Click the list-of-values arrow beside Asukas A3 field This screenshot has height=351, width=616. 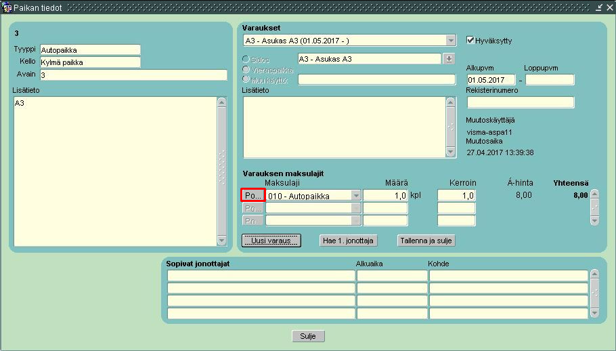click(x=449, y=59)
